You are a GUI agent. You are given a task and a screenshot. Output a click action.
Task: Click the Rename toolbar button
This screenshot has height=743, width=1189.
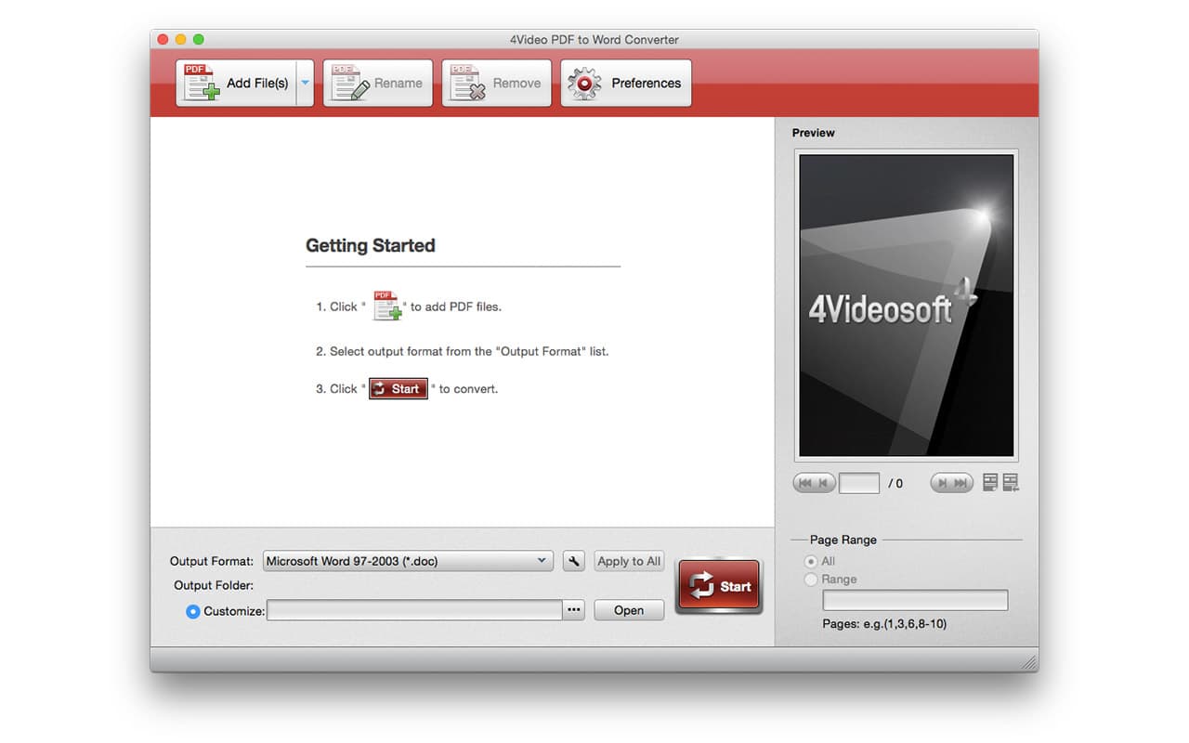378,83
